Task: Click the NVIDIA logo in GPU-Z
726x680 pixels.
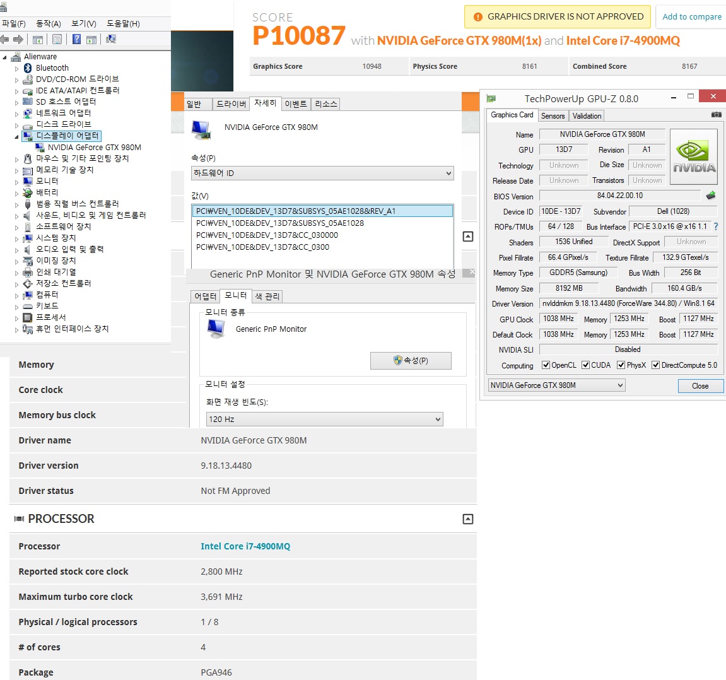Action: click(694, 157)
